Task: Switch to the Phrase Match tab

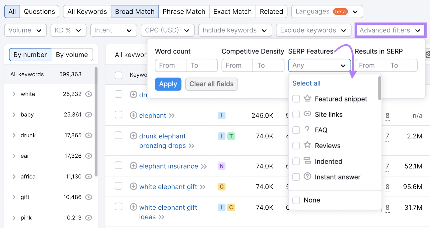Action: 184,12
